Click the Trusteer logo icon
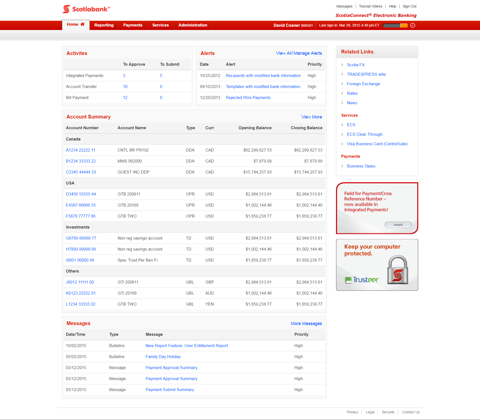 pos(348,280)
